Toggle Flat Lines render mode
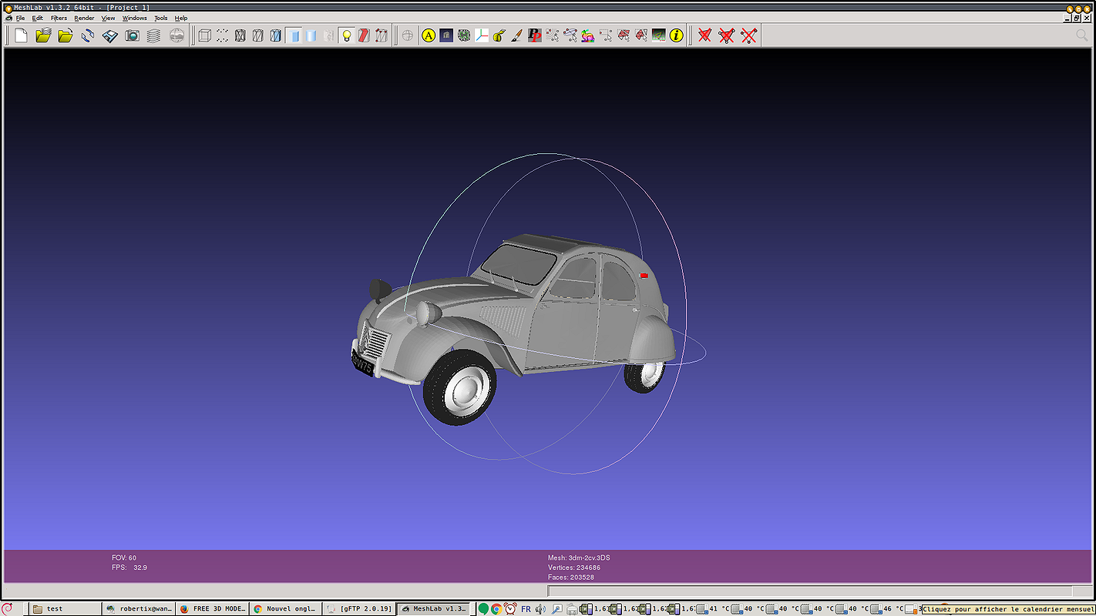Viewport: 1096px width, 616px height. click(x=275, y=35)
